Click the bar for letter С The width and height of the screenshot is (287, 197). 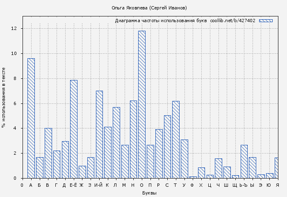(167, 147)
